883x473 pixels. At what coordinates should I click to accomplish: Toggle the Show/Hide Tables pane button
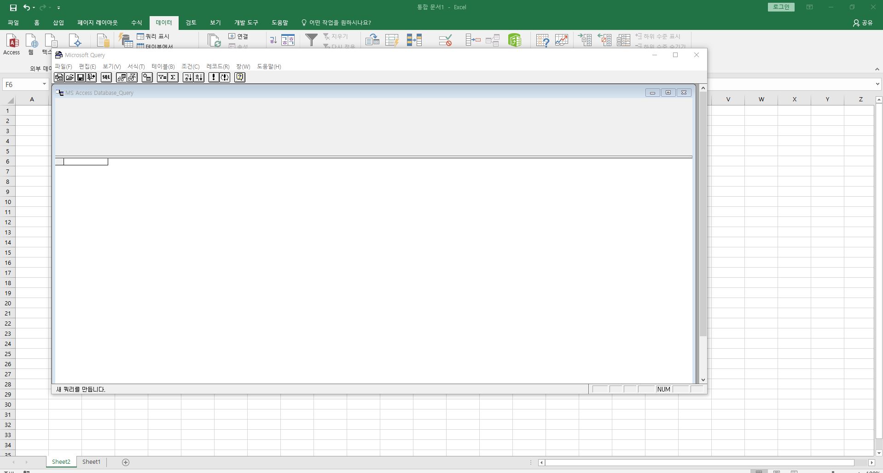coord(122,77)
